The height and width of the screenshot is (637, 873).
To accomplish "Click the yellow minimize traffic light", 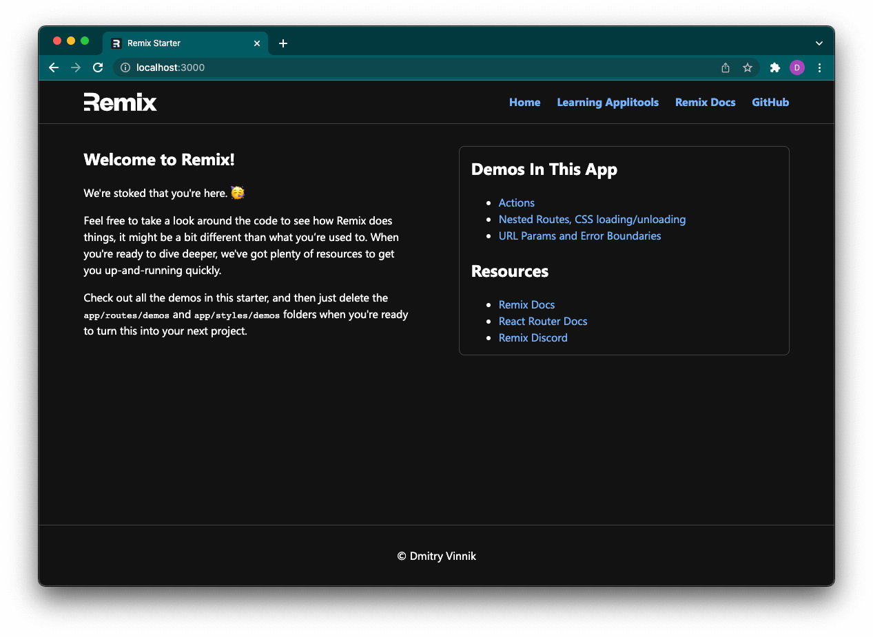I will tap(71, 41).
